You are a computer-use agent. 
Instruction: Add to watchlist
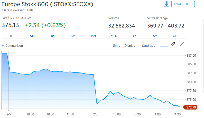183,4
